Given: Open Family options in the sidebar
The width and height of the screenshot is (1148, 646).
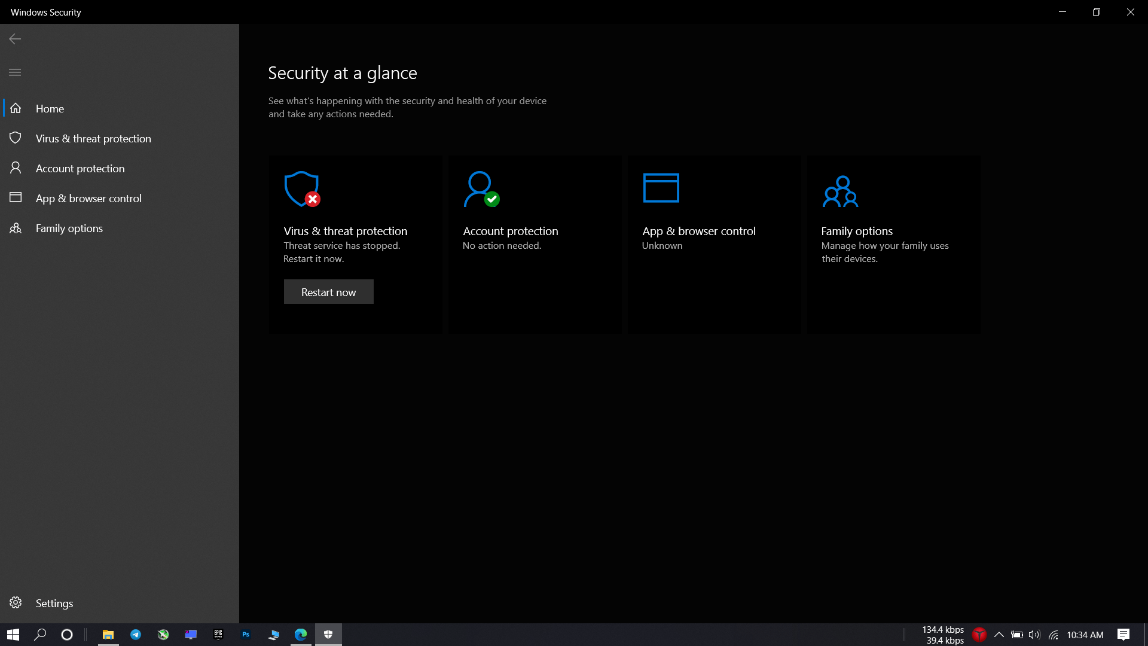Looking at the screenshot, I should tap(69, 228).
